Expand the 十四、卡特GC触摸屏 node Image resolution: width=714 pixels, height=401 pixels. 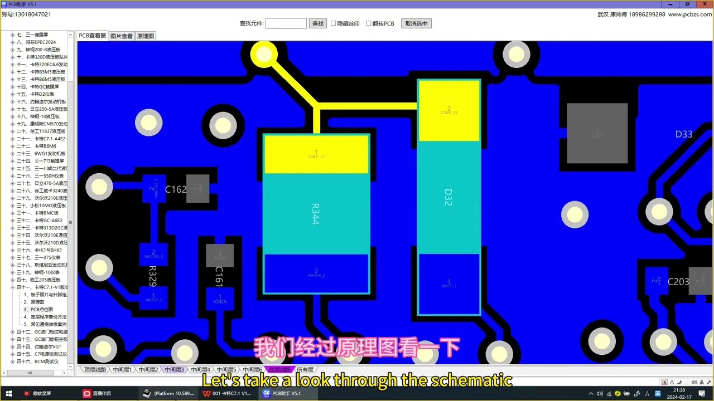click(12, 87)
